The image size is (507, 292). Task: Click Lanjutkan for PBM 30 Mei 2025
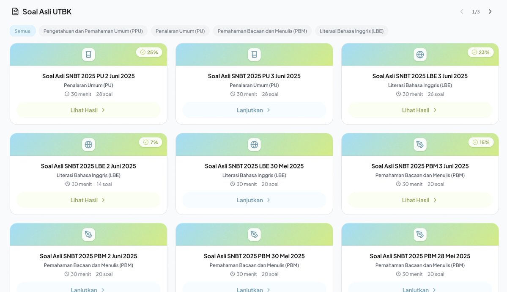tap(254, 287)
